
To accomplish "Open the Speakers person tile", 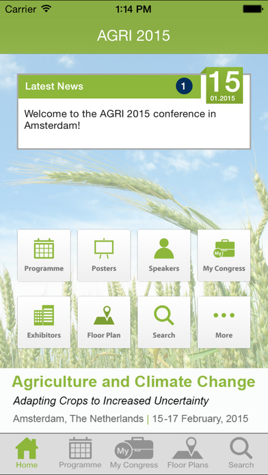I will 164,255.
